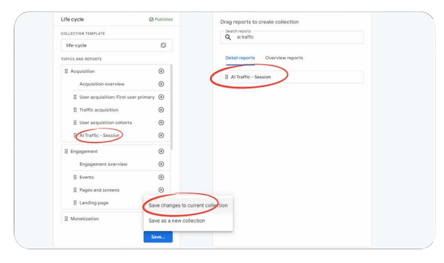Click the topics list vertical scrollbar
This screenshot has height=263, width=444.
tap(171, 107)
